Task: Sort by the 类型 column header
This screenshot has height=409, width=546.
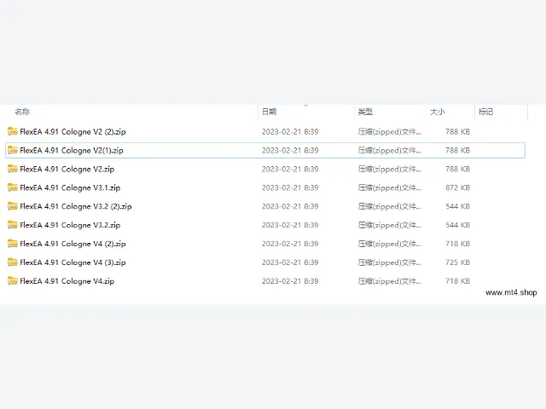Action: coord(365,112)
